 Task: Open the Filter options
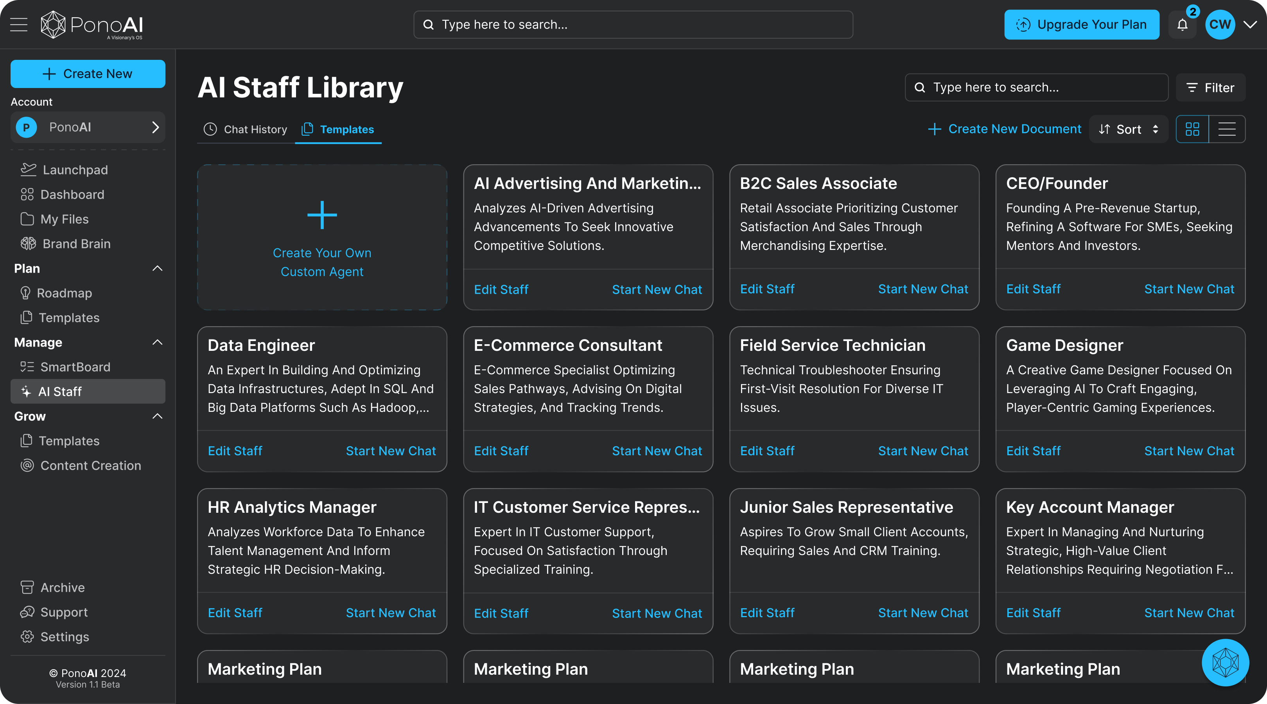[1210, 87]
